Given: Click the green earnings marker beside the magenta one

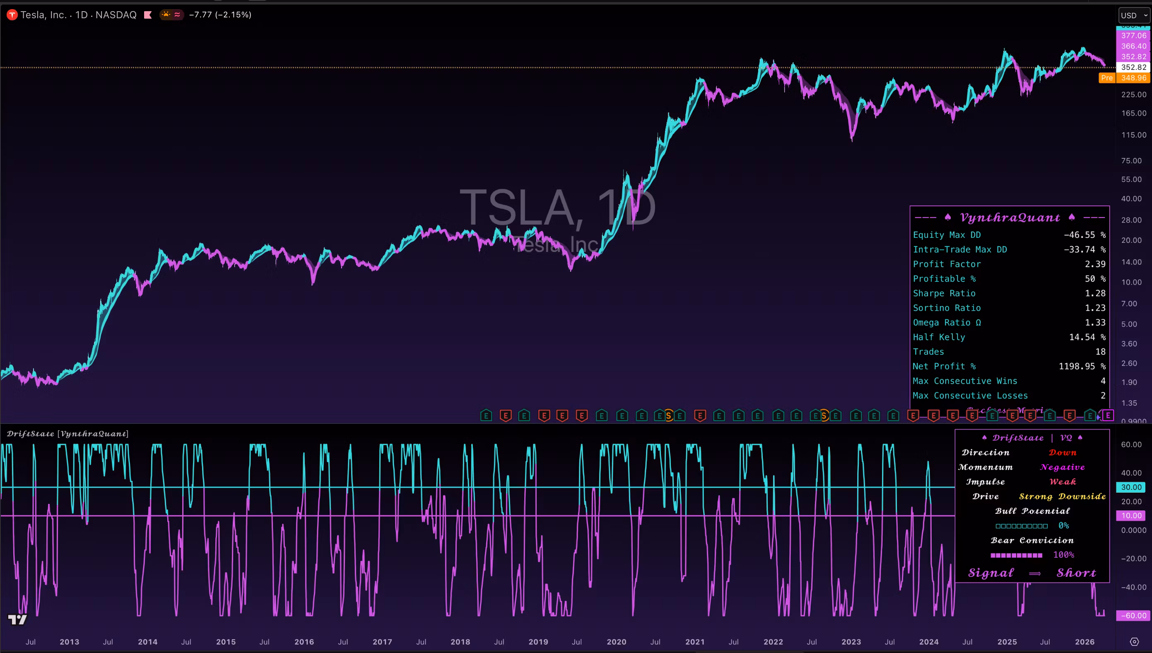Looking at the screenshot, I should coord(1091,416).
